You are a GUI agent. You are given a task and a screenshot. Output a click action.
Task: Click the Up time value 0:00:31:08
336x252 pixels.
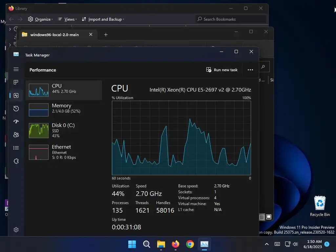(126, 227)
